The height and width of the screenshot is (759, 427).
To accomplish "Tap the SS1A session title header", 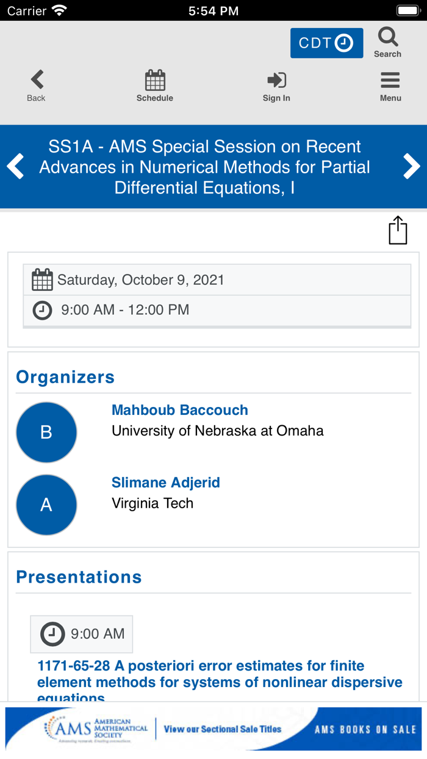I will tap(204, 167).
